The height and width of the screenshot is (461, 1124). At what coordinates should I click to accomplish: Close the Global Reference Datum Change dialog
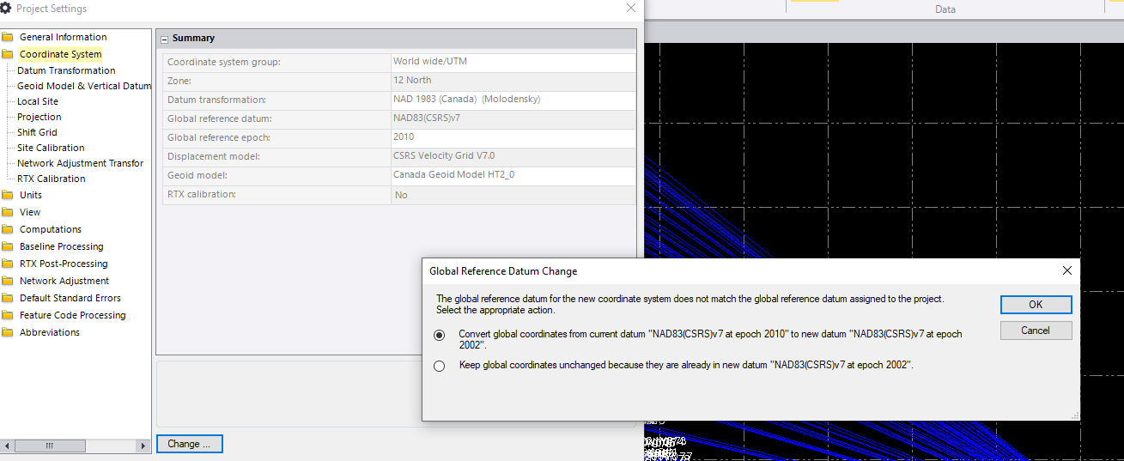[x=1066, y=270]
